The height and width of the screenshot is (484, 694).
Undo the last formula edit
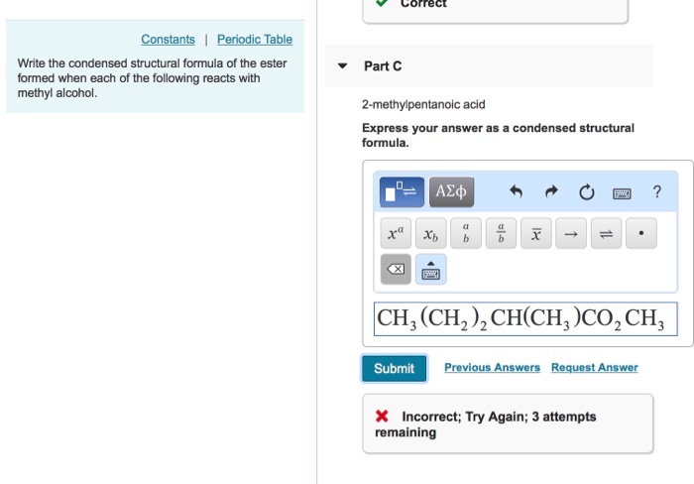coord(517,191)
